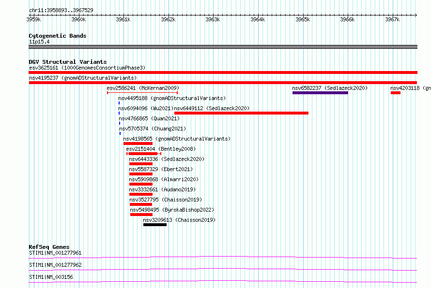Select the red nsv4198565 variant bar
The image size is (431, 288).
point(138,144)
